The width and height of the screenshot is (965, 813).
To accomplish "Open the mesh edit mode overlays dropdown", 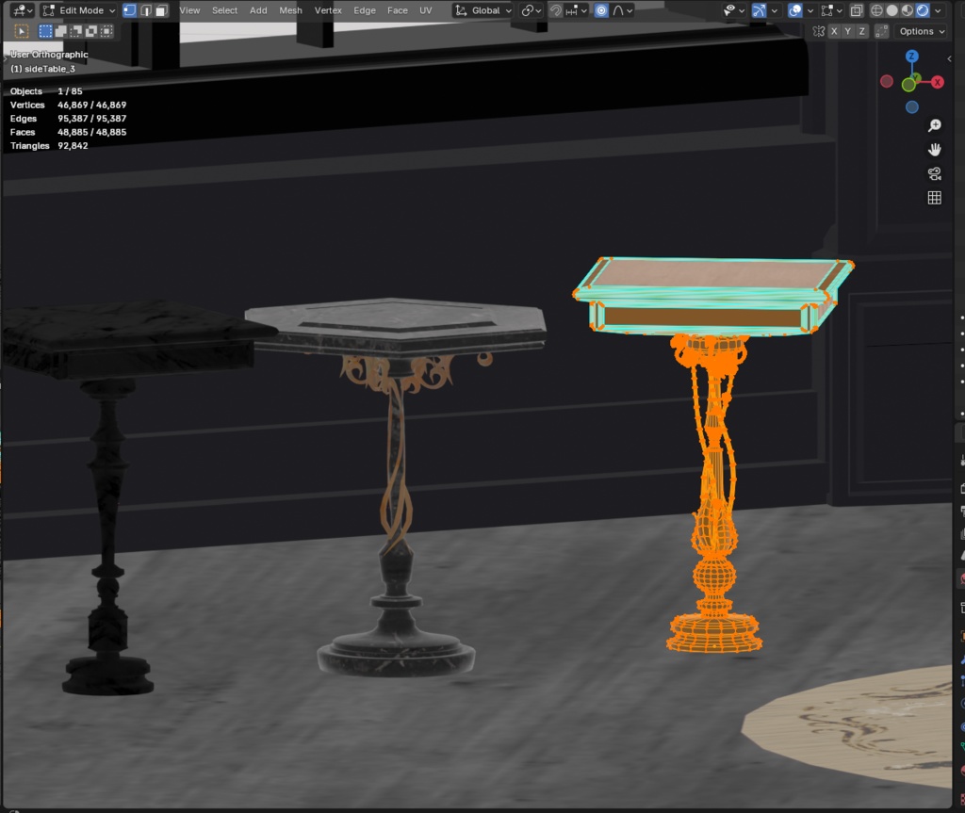I will coord(832,10).
